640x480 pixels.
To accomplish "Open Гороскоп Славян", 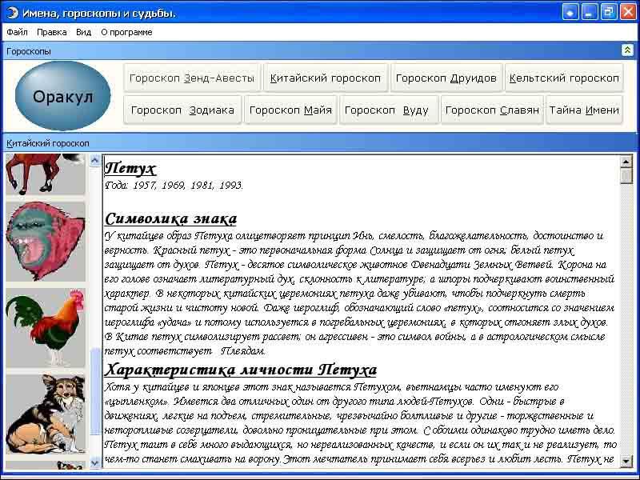I will (x=492, y=110).
